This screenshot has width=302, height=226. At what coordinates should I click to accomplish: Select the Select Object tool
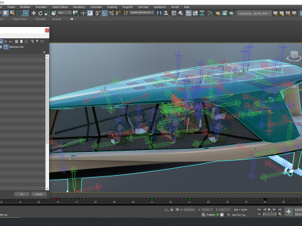click(6, 13)
